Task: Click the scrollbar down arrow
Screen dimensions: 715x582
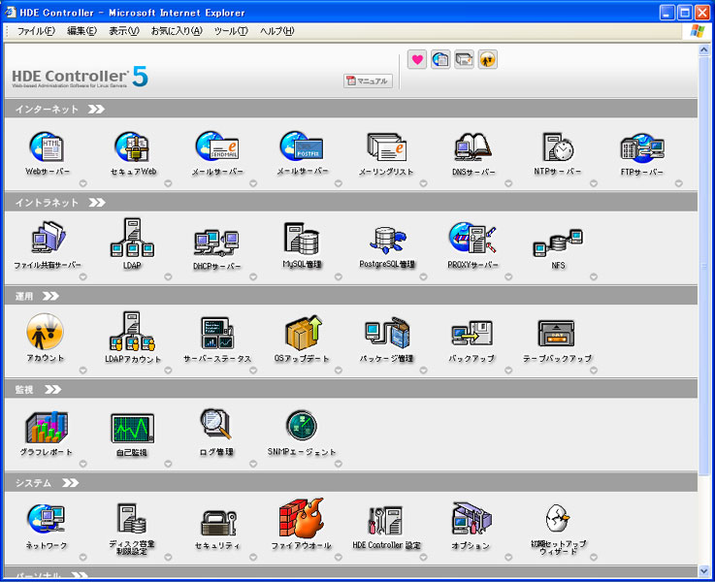Action: pos(704,570)
